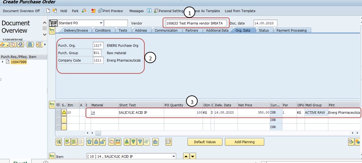The width and height of the screenshot is (362, 163).
Task: Click the table settings icon in the item grid header
Action: (x=58, y=105)
